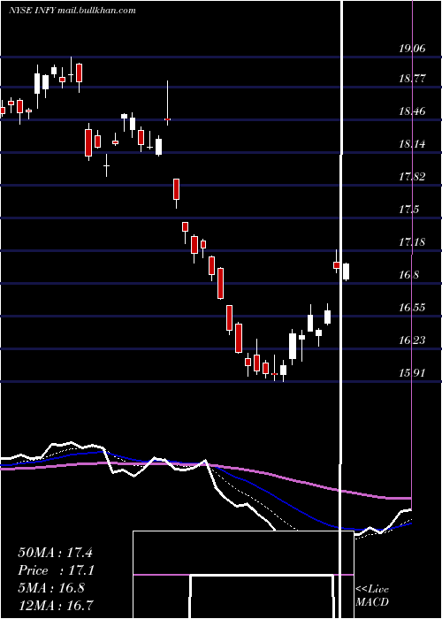Click the 17.82 price axis label
Screen dimensions: 442x619
[412, 177]
